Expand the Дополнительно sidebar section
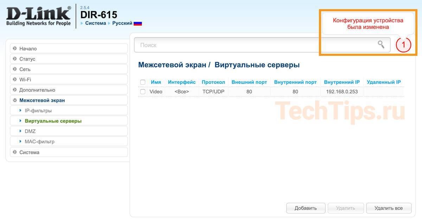 point(69,90)
